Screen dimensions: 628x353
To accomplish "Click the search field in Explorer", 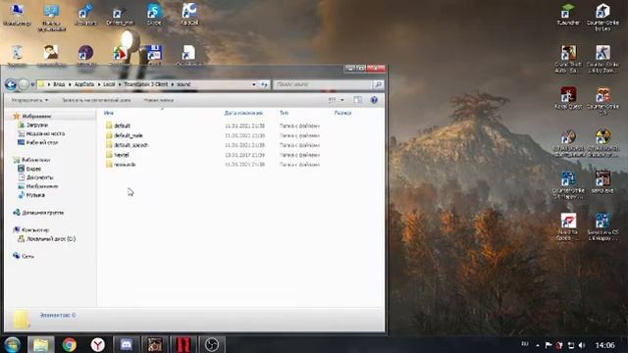I will click(x=323, y=84).
